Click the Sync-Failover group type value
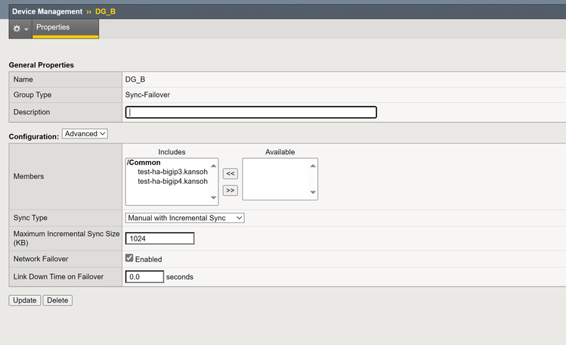Viewport: 566px width, 345px height. coord(147,95)
